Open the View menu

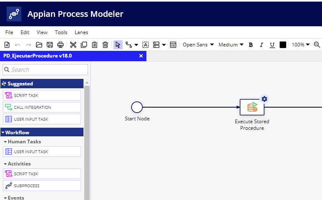coord(42,32)
